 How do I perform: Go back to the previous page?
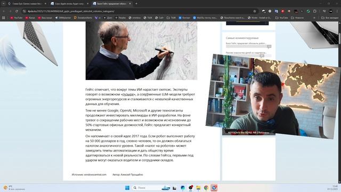(4, 11)
